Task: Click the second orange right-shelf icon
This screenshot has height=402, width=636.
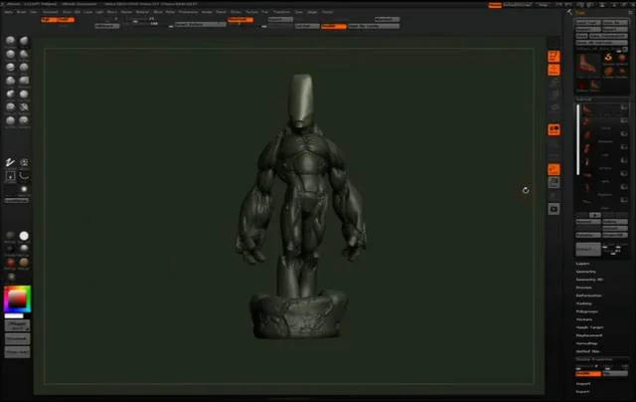Action: click(x=554, y=70)
